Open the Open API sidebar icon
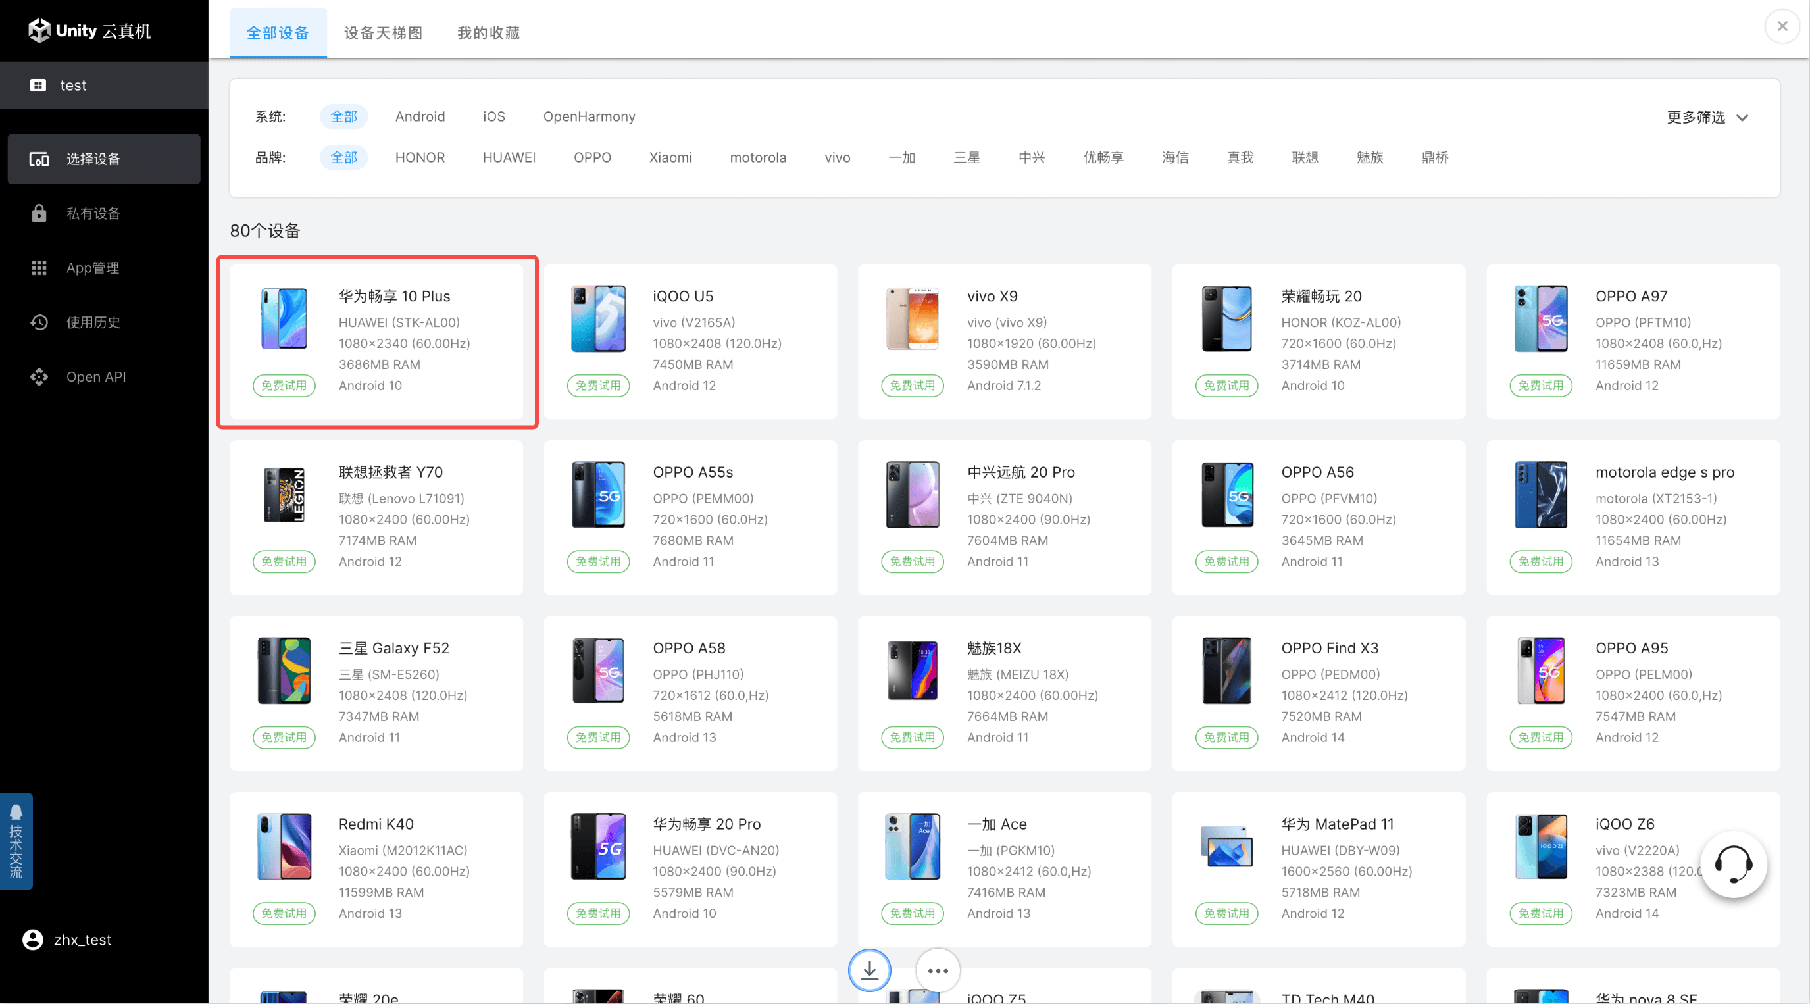 39,376
